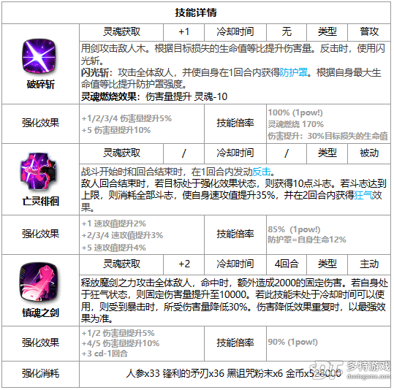Click the 破碎斩 skill name label
This screenshot has height=390, width=394.
pyautogui.click(x=40, y=85)
